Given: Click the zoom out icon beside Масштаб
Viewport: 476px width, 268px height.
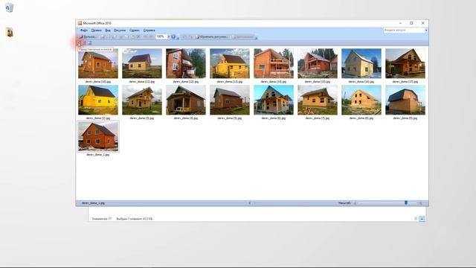Looking at the screenshot, I should click(355, 203).
